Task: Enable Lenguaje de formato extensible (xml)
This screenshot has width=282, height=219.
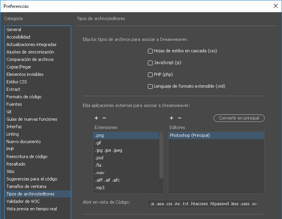Action: (150, 86)
